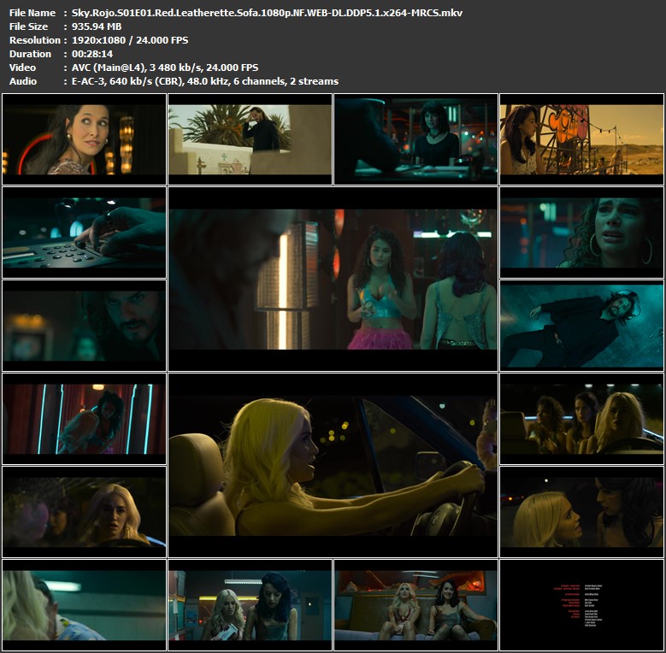The image size is (666, 653).
Task: Open thumbnail of man lying on teal floor
Action: [581, 326]
